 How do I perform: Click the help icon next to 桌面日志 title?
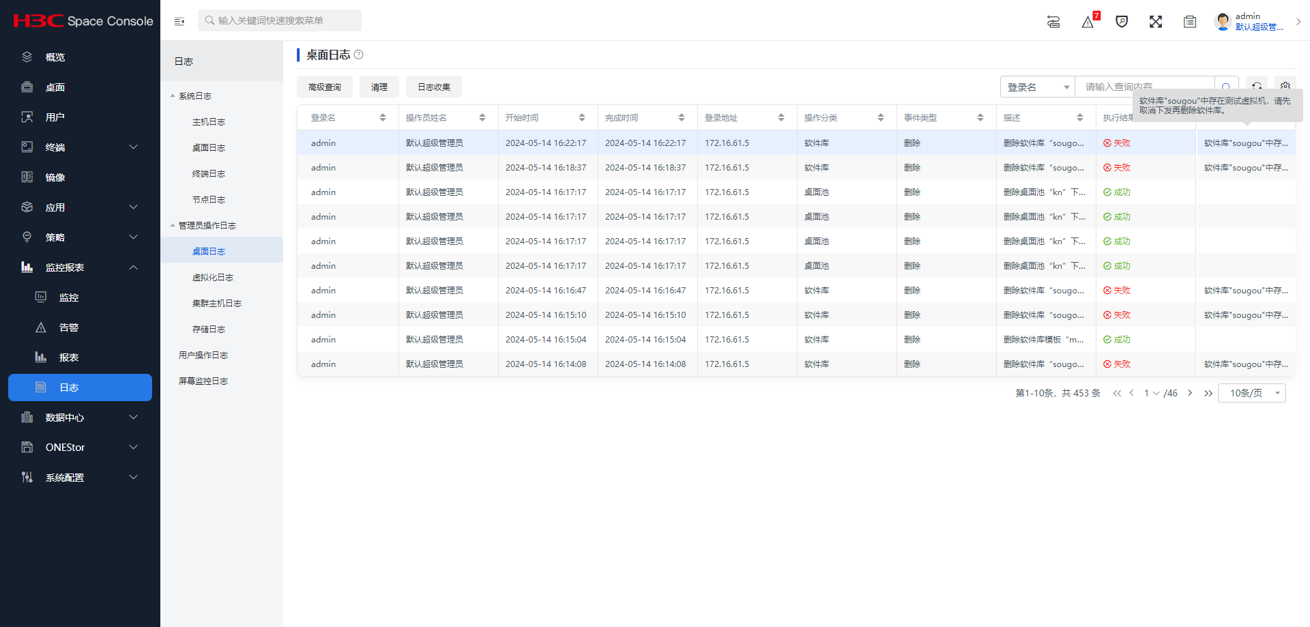[x=359, y=55]
